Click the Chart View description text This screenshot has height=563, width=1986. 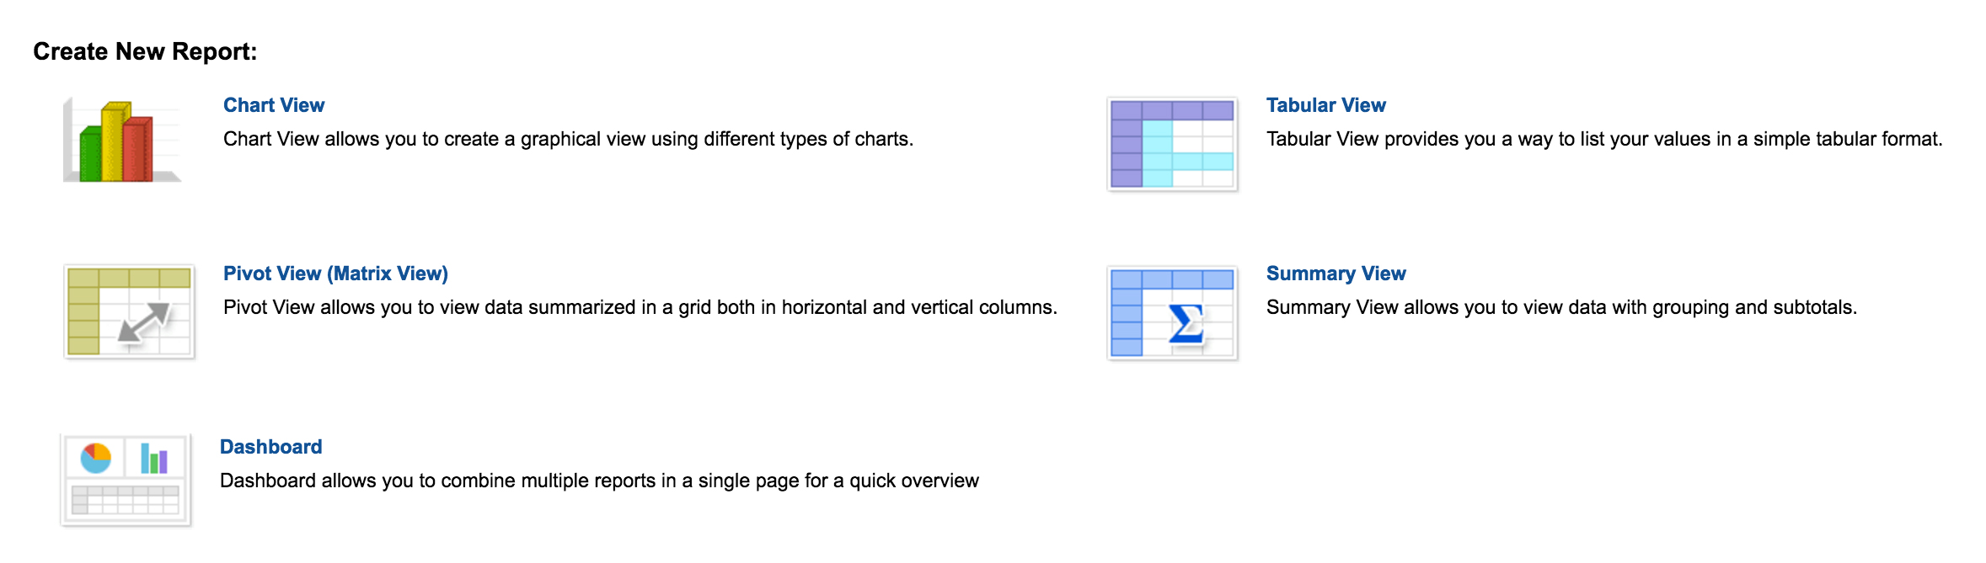pos(568,139)
